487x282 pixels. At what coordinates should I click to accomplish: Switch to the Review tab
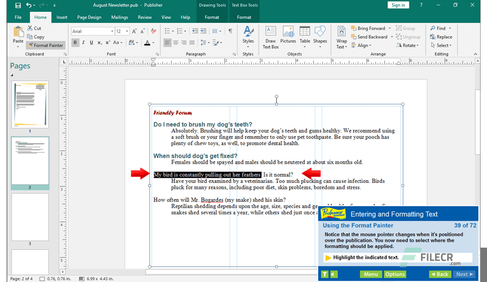(x=144, y=17)
